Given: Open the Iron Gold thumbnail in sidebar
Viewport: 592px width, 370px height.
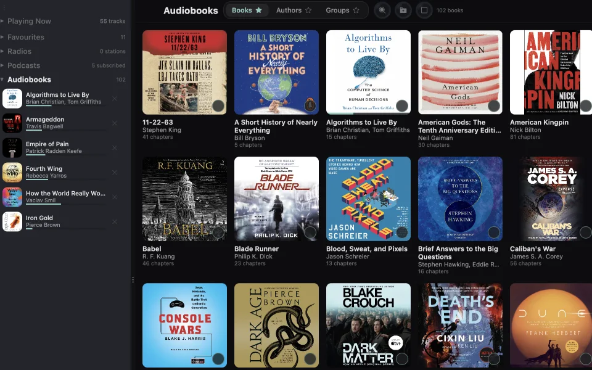Looking at the screenshot, I should click(12, 221).
